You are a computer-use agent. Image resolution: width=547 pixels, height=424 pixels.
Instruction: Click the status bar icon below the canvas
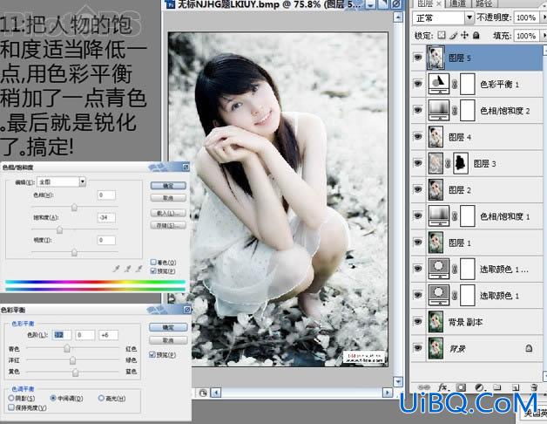click(x=203, y=393)
